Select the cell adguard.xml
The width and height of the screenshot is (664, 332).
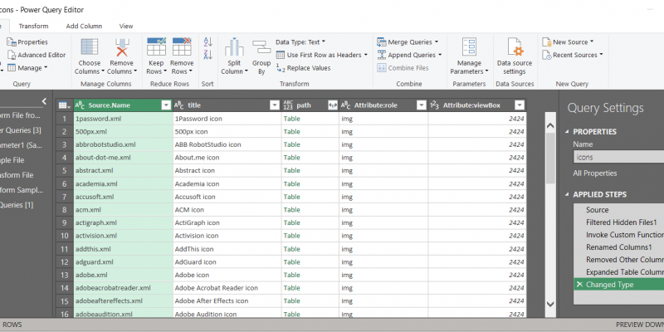[123, 261]
